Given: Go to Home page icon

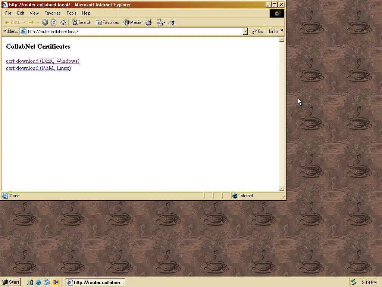Looking at the screenshot, I should pos(63,22).
